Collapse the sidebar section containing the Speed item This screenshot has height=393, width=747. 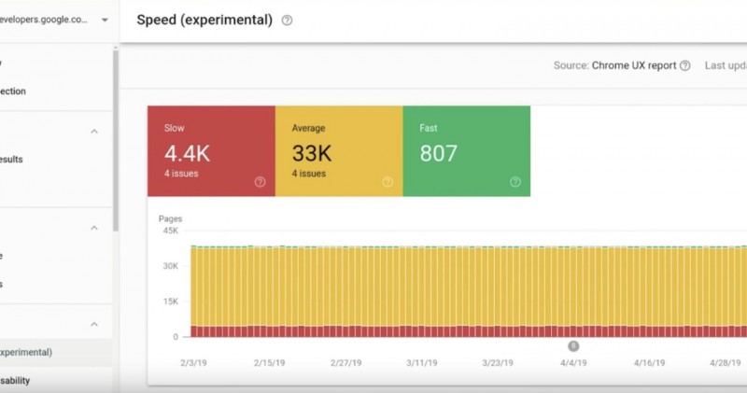click(x=94, y=324)
